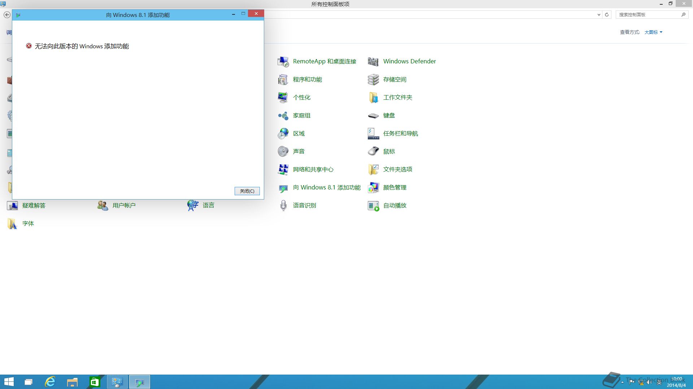The image size is (693, 389).
Task: Open the 任务栏和导航 icon
Action: 373,134
